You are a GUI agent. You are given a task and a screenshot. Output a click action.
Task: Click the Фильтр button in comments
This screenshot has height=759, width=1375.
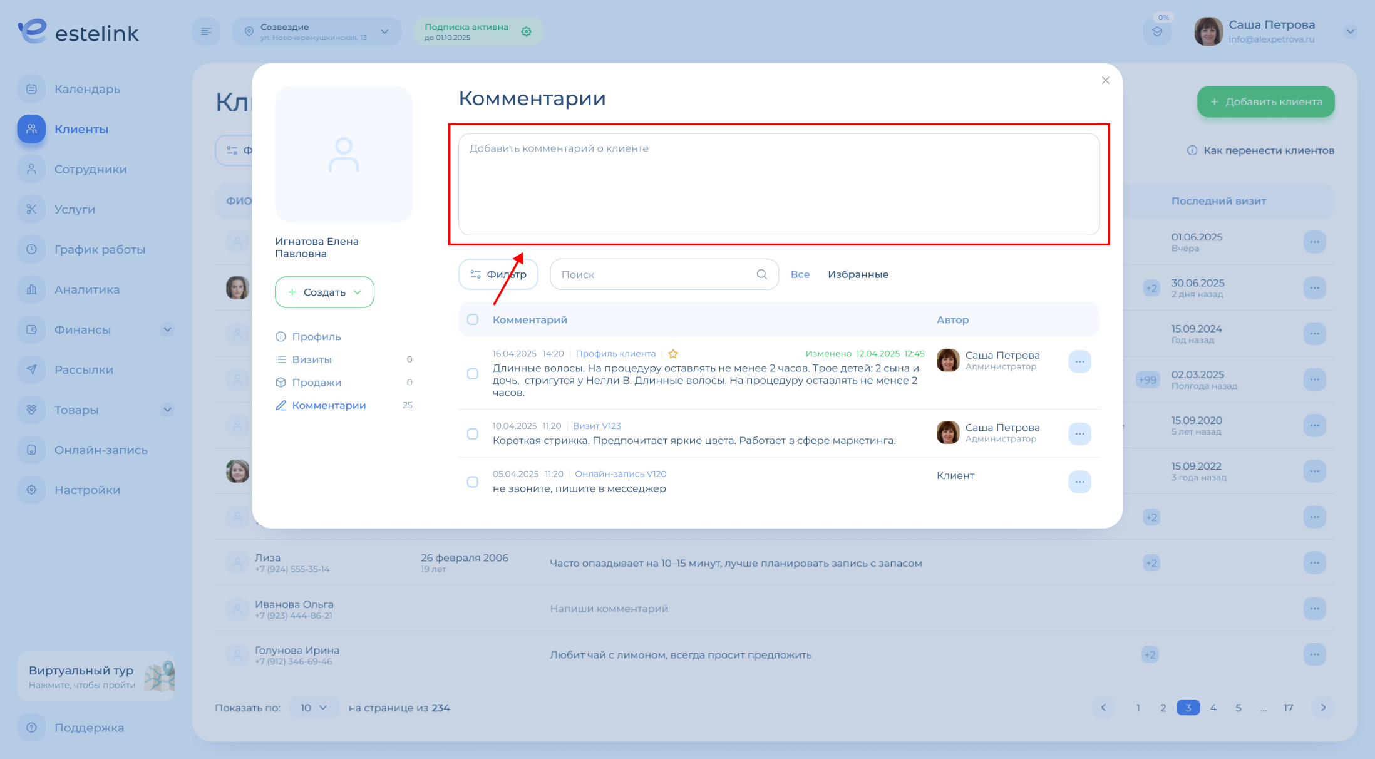498,274
